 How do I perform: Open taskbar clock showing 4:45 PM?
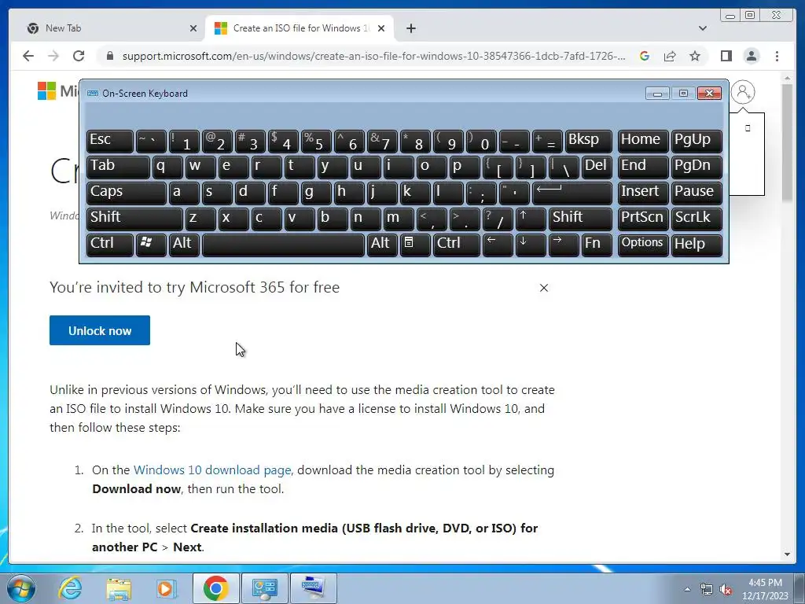[x=765, y=588]
